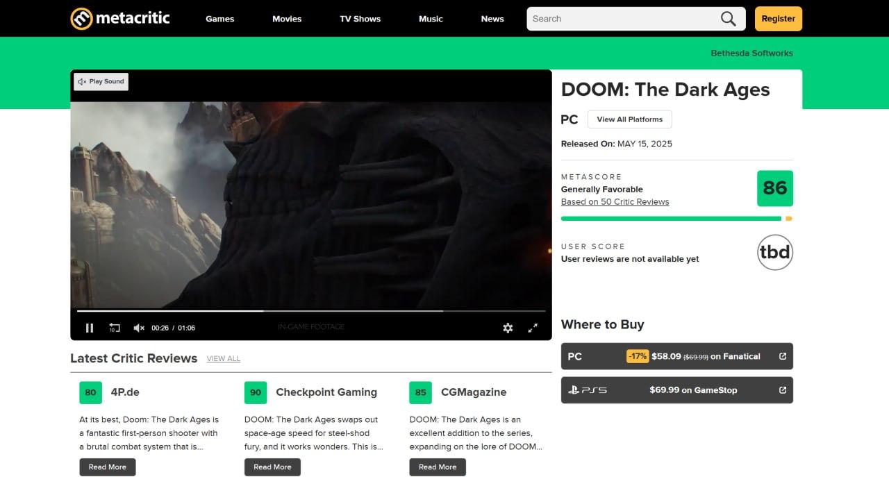Click View All Platforms button
The width and height of the screenshot is (889, 477).
pyautogui.click(x=630, y=119)
